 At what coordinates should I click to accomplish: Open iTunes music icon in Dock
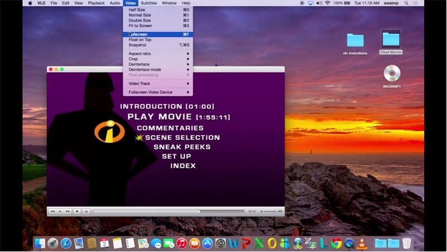(x=181, y=244)
